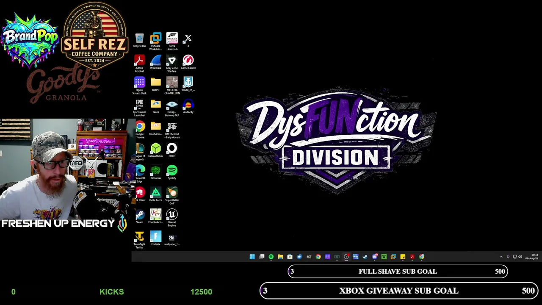542x305 pixels.
Task: Select the Steam desktop shortcut
Action: pyautogui.click(x=139, y=216)
